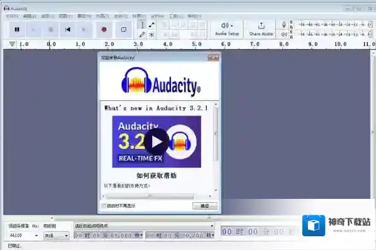
Task: Click the 已停止 status bar text
Action: [15, 246]
